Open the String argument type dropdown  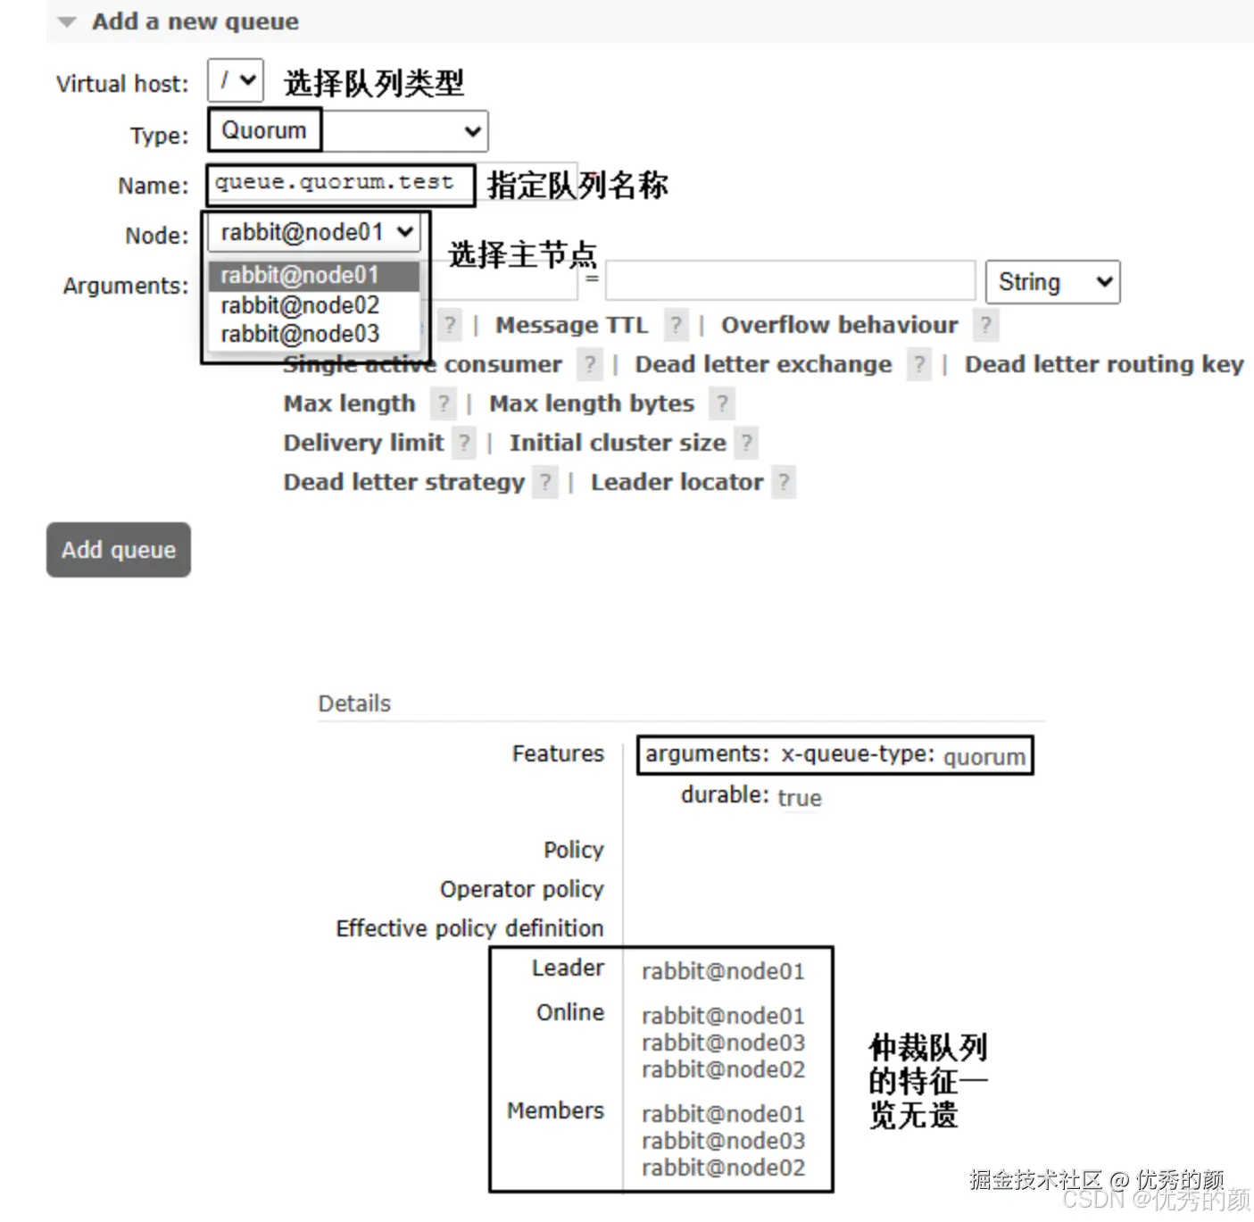[1051, 281]
